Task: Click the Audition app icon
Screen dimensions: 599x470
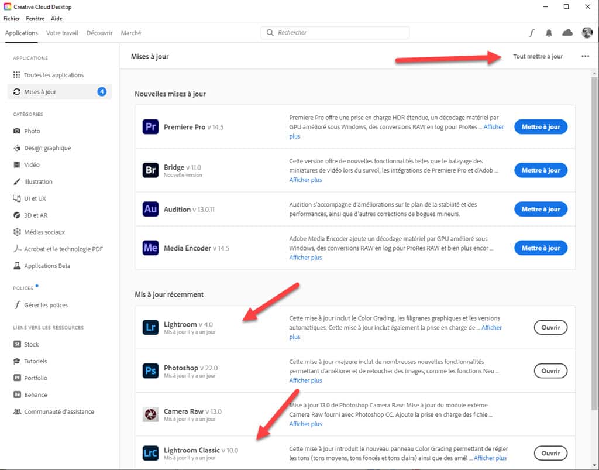Action: 150,209
